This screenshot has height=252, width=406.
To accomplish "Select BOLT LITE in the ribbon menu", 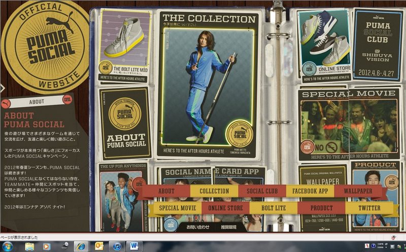I will click(274, 208).
